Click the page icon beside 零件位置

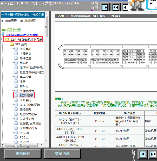[x=16, y=58]
